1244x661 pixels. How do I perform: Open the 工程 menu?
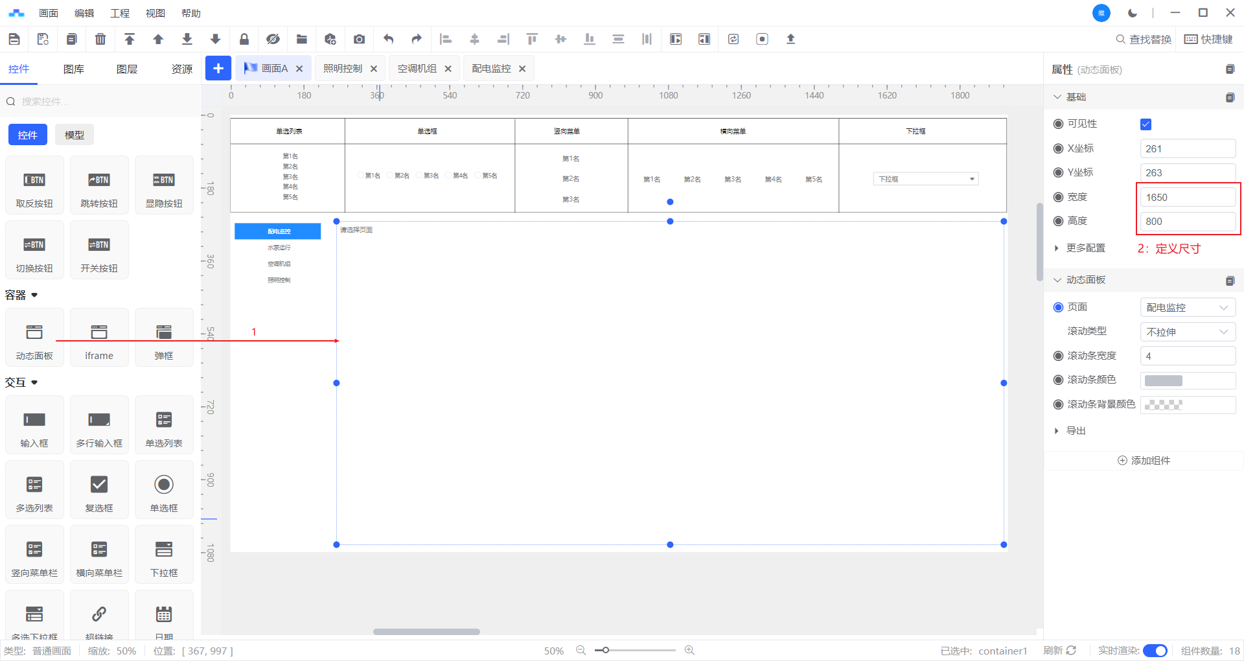(x=120, y=13)
